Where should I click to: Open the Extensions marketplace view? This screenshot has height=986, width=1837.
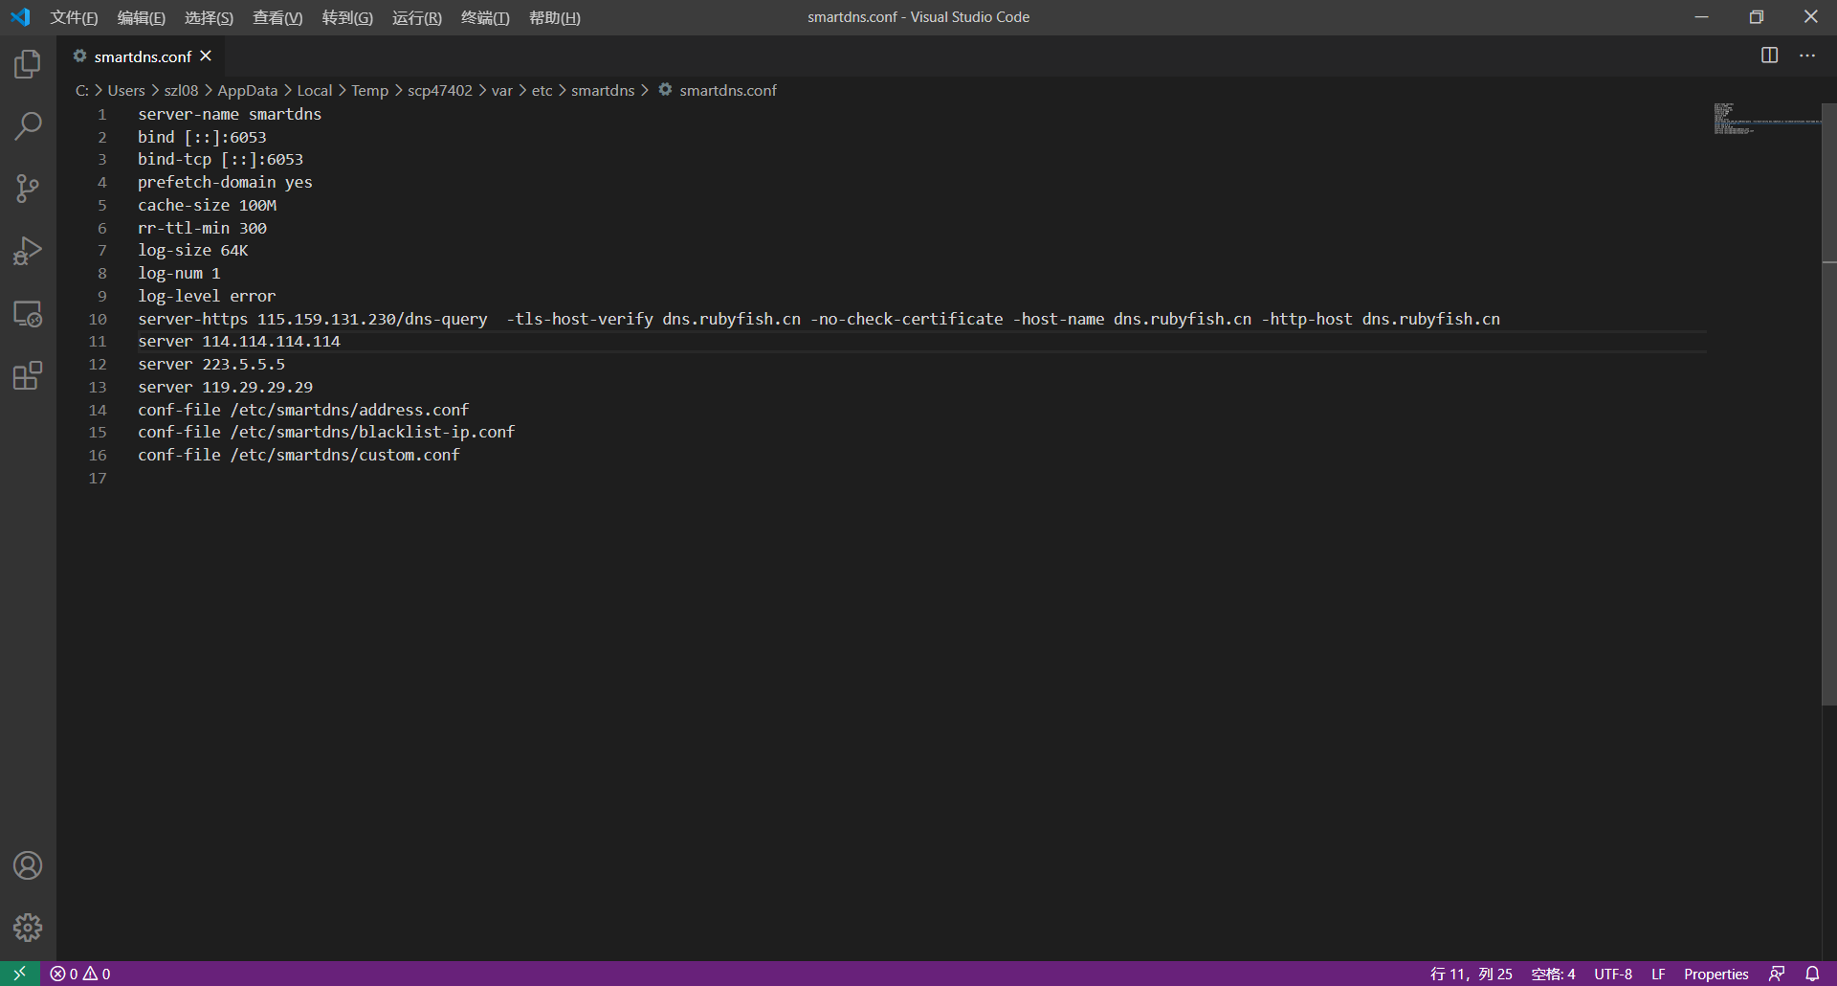(27, 375)
